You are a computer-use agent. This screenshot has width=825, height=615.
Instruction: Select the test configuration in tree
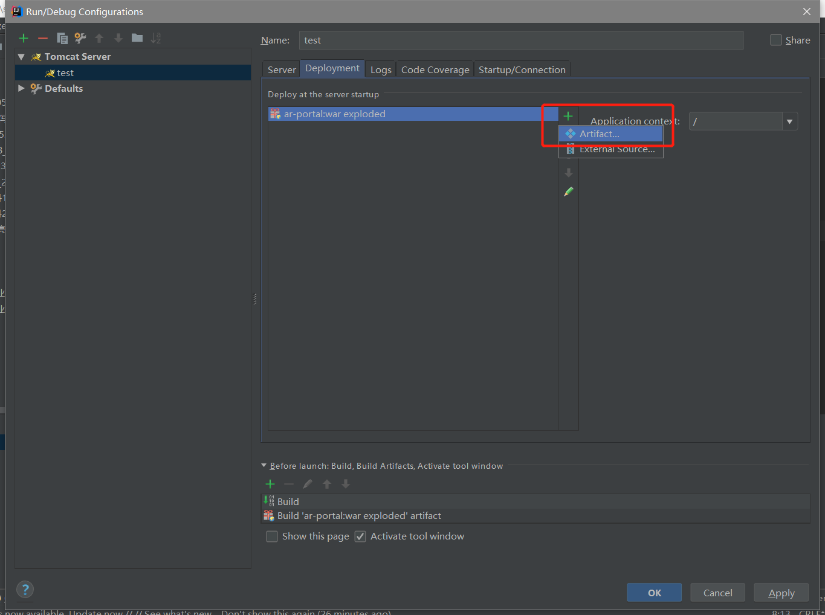(133, 72)
